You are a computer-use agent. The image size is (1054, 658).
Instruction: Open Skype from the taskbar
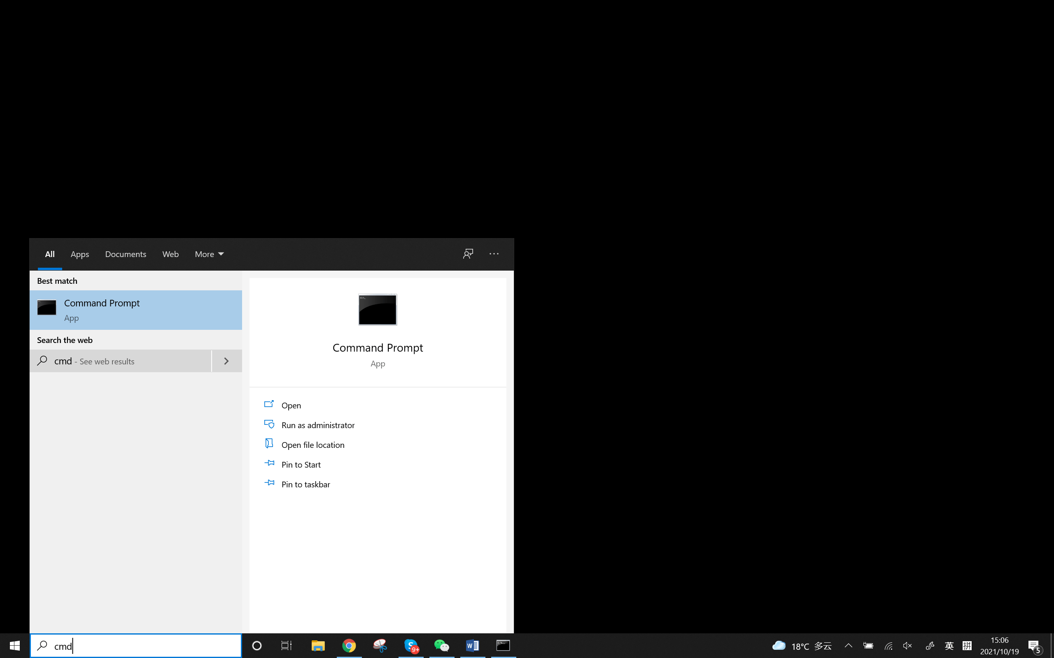(412, 646)
